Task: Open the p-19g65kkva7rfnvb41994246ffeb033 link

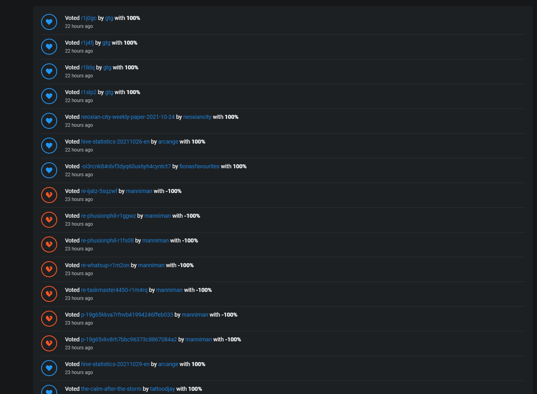Action: [x=127, y=315]
